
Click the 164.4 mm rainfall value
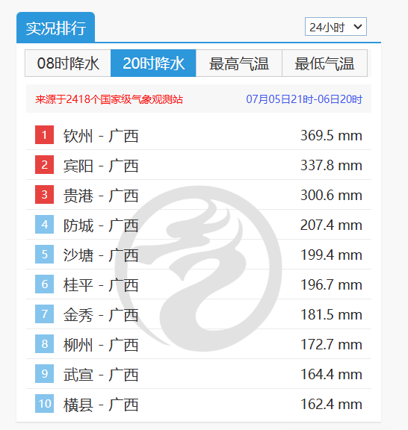click(x=331, y=374)
